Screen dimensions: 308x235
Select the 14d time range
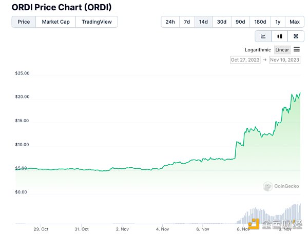tap(203, 22)
